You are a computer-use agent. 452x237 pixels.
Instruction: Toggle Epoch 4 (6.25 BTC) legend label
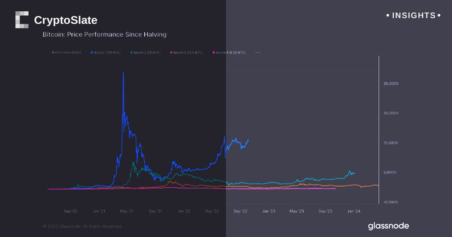(x=231, y=53)
